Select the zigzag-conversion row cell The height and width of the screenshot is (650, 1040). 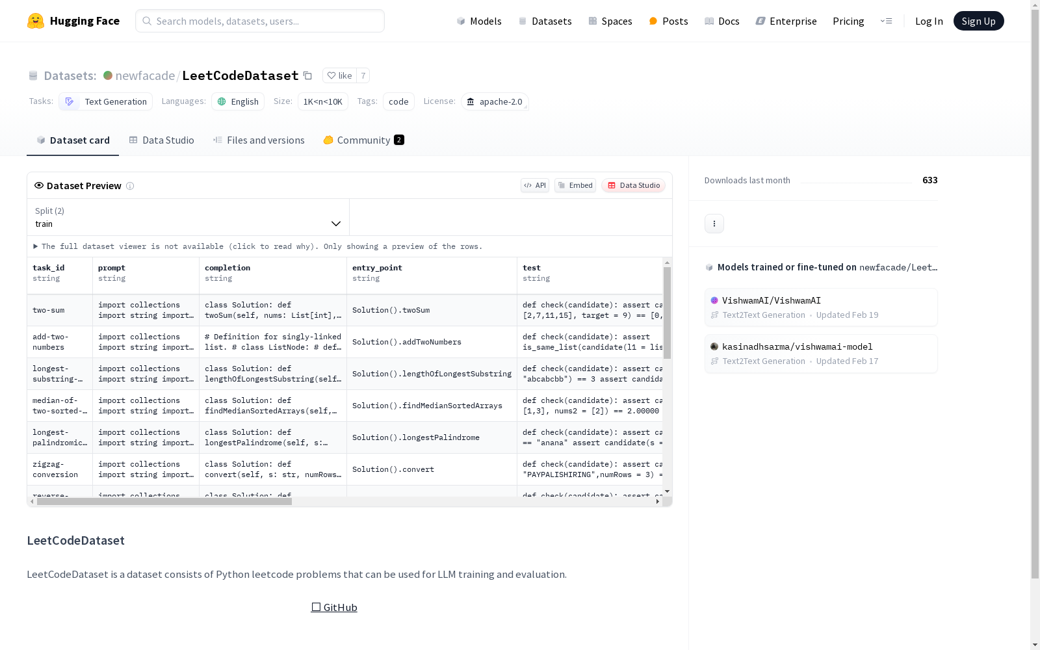pos(60,469)
